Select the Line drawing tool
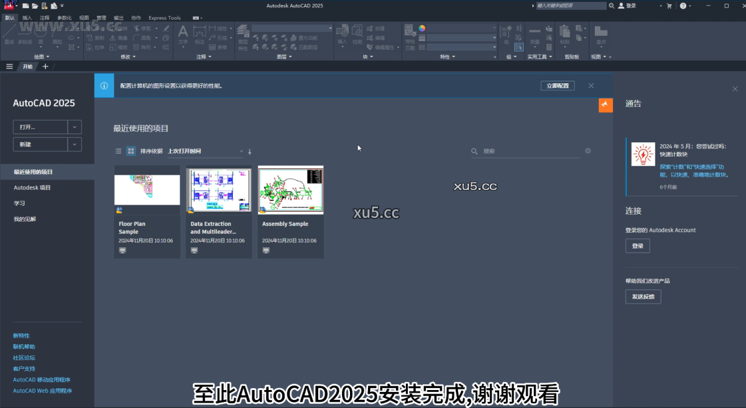 (9, 34)
